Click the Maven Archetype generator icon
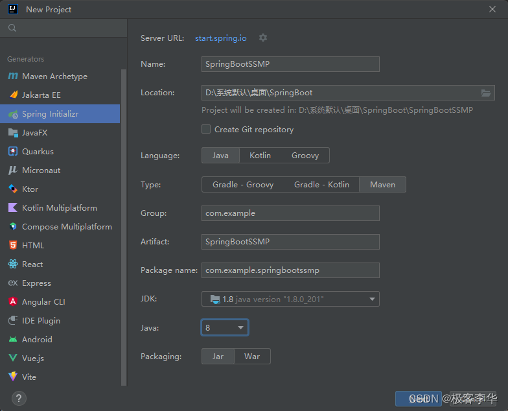 pyautogui.click(x=13, y=76)
